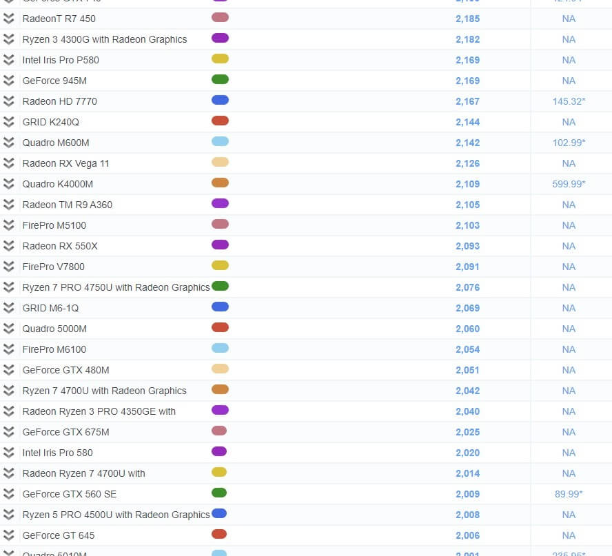Open the Intel Iris Pro 580 link

(x=57, y=453)
